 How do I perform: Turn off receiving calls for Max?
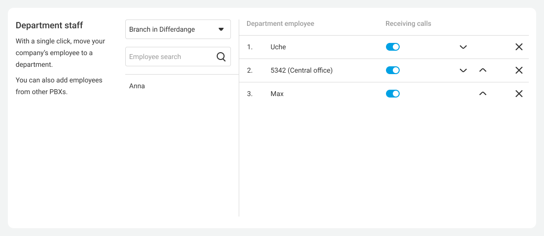(x=393, y=94)
